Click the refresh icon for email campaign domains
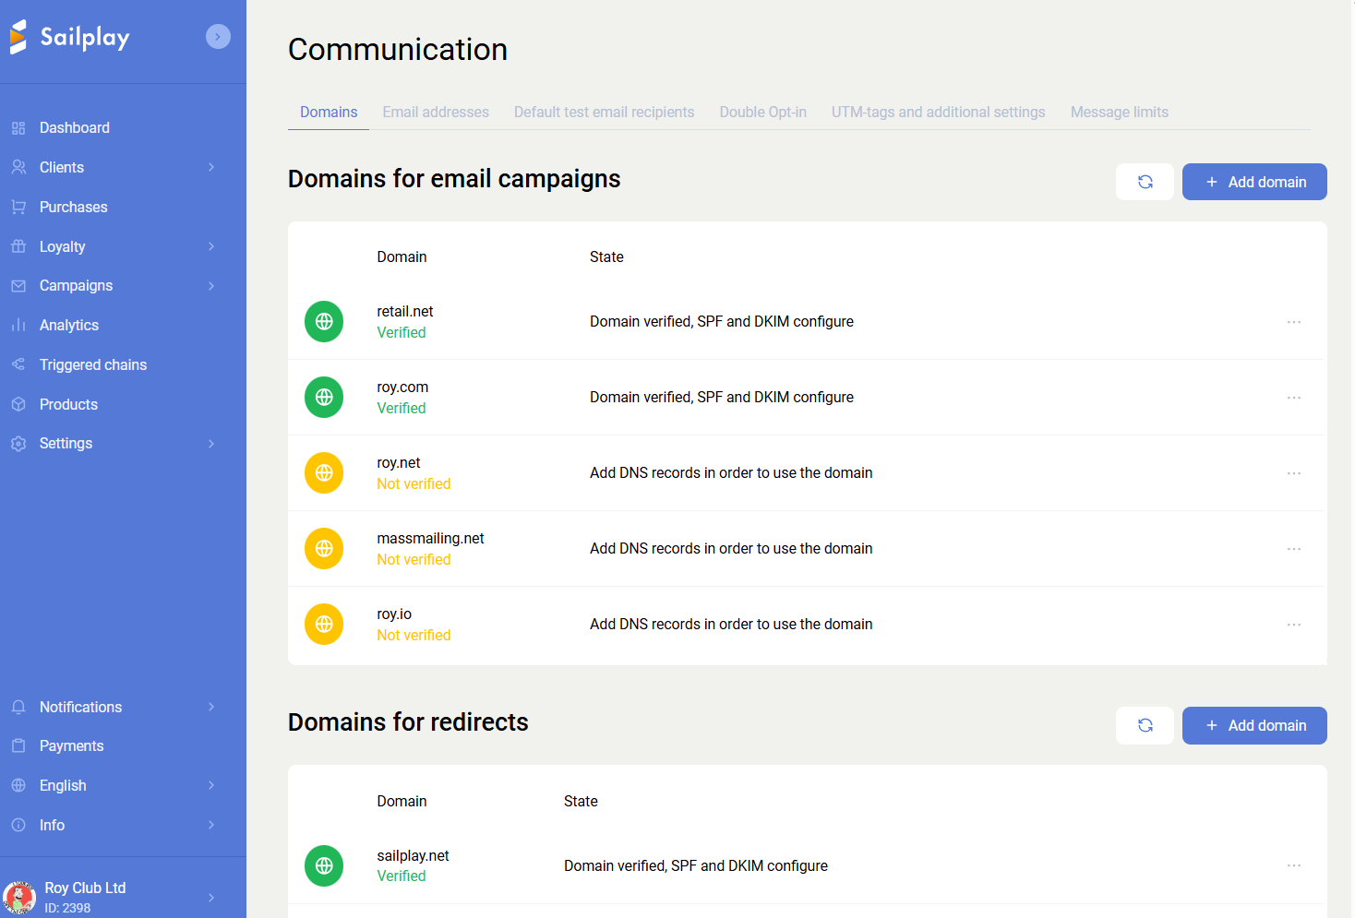 click(x=1145, y=182)
